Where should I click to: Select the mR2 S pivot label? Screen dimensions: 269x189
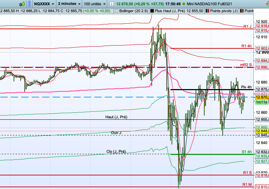246,65
